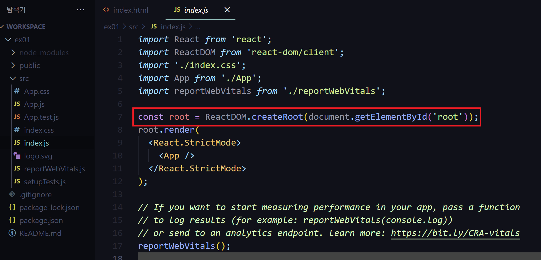
Task: Click the braces icon beside package-lock.json
Action: 12,207
